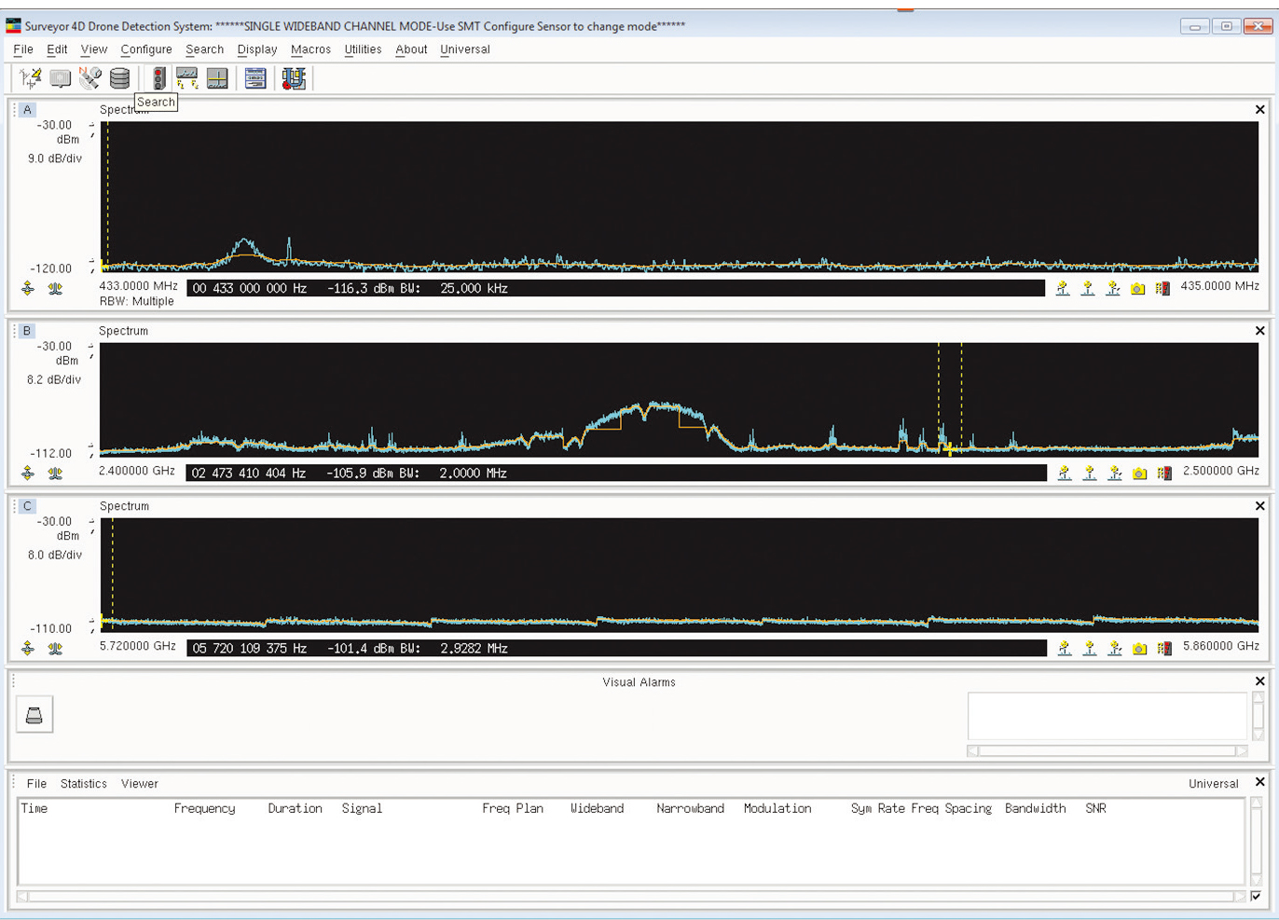Click the log table horizontal scrollbar
This screenshot has width=1279, height=920.
click(631, 897)
